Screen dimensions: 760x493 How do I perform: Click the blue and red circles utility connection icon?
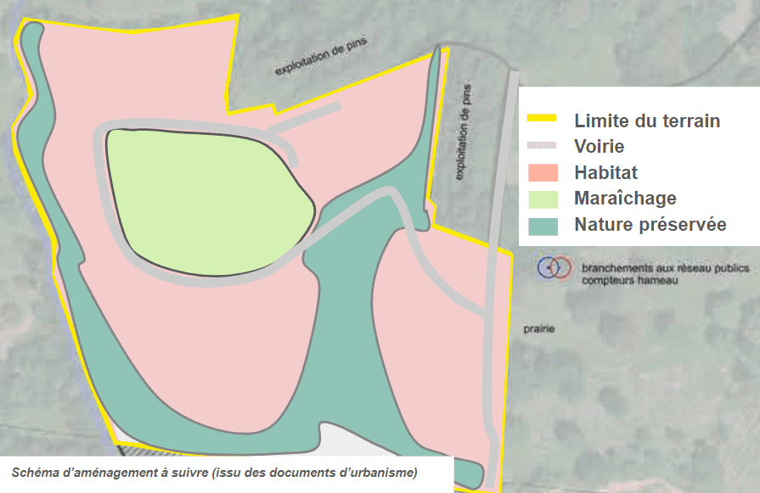(555, 267)
